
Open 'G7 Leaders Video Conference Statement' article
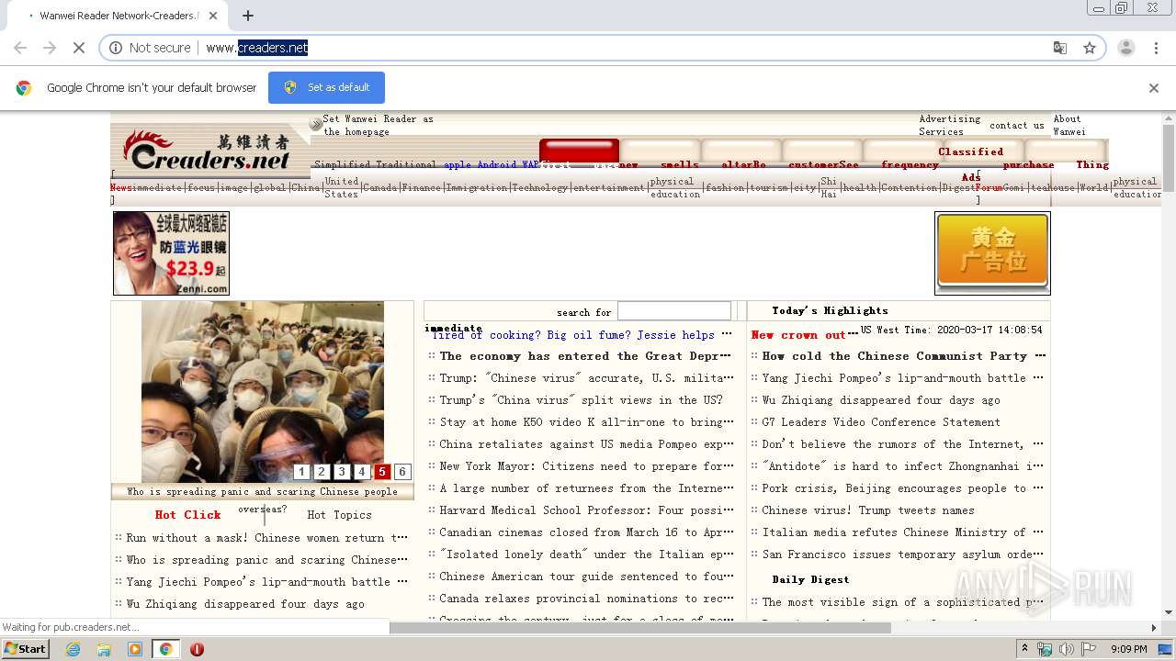pos(881,422)
